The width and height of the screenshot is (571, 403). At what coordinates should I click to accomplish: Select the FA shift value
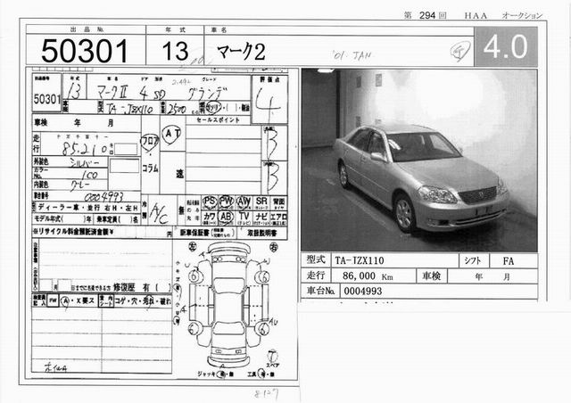click(x=508, y=261)
